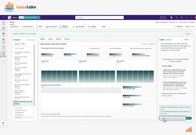The width and height of the screenshot is (196, 135).
Task: Click the Setup 1 of 4 indicator
Action: pos(189,27)
